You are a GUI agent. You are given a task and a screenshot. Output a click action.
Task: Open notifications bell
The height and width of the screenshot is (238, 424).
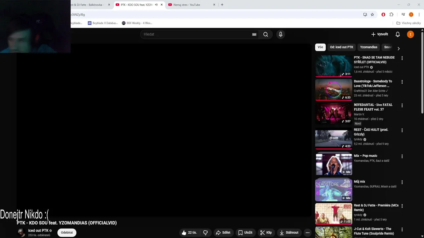(397, 34)
